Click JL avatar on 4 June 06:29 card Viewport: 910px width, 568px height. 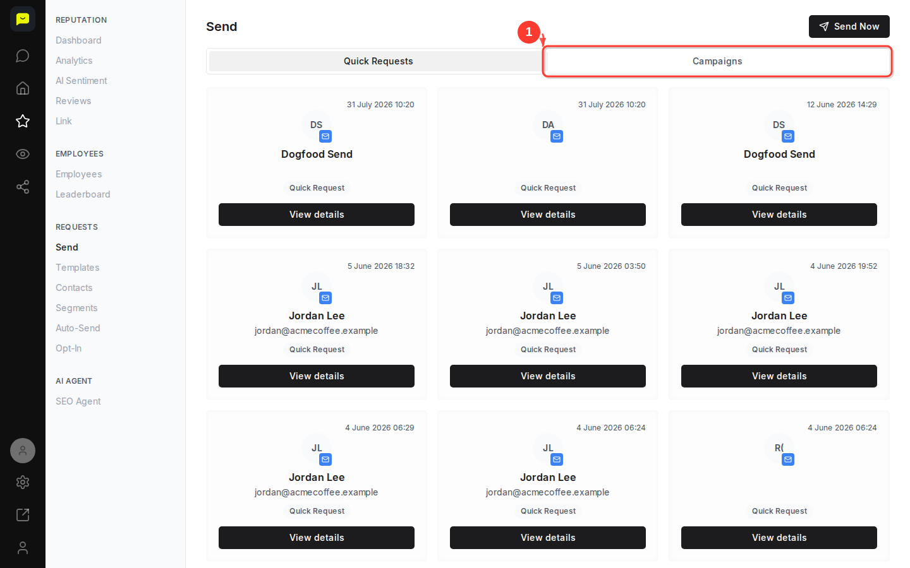(x=317, y=448)
